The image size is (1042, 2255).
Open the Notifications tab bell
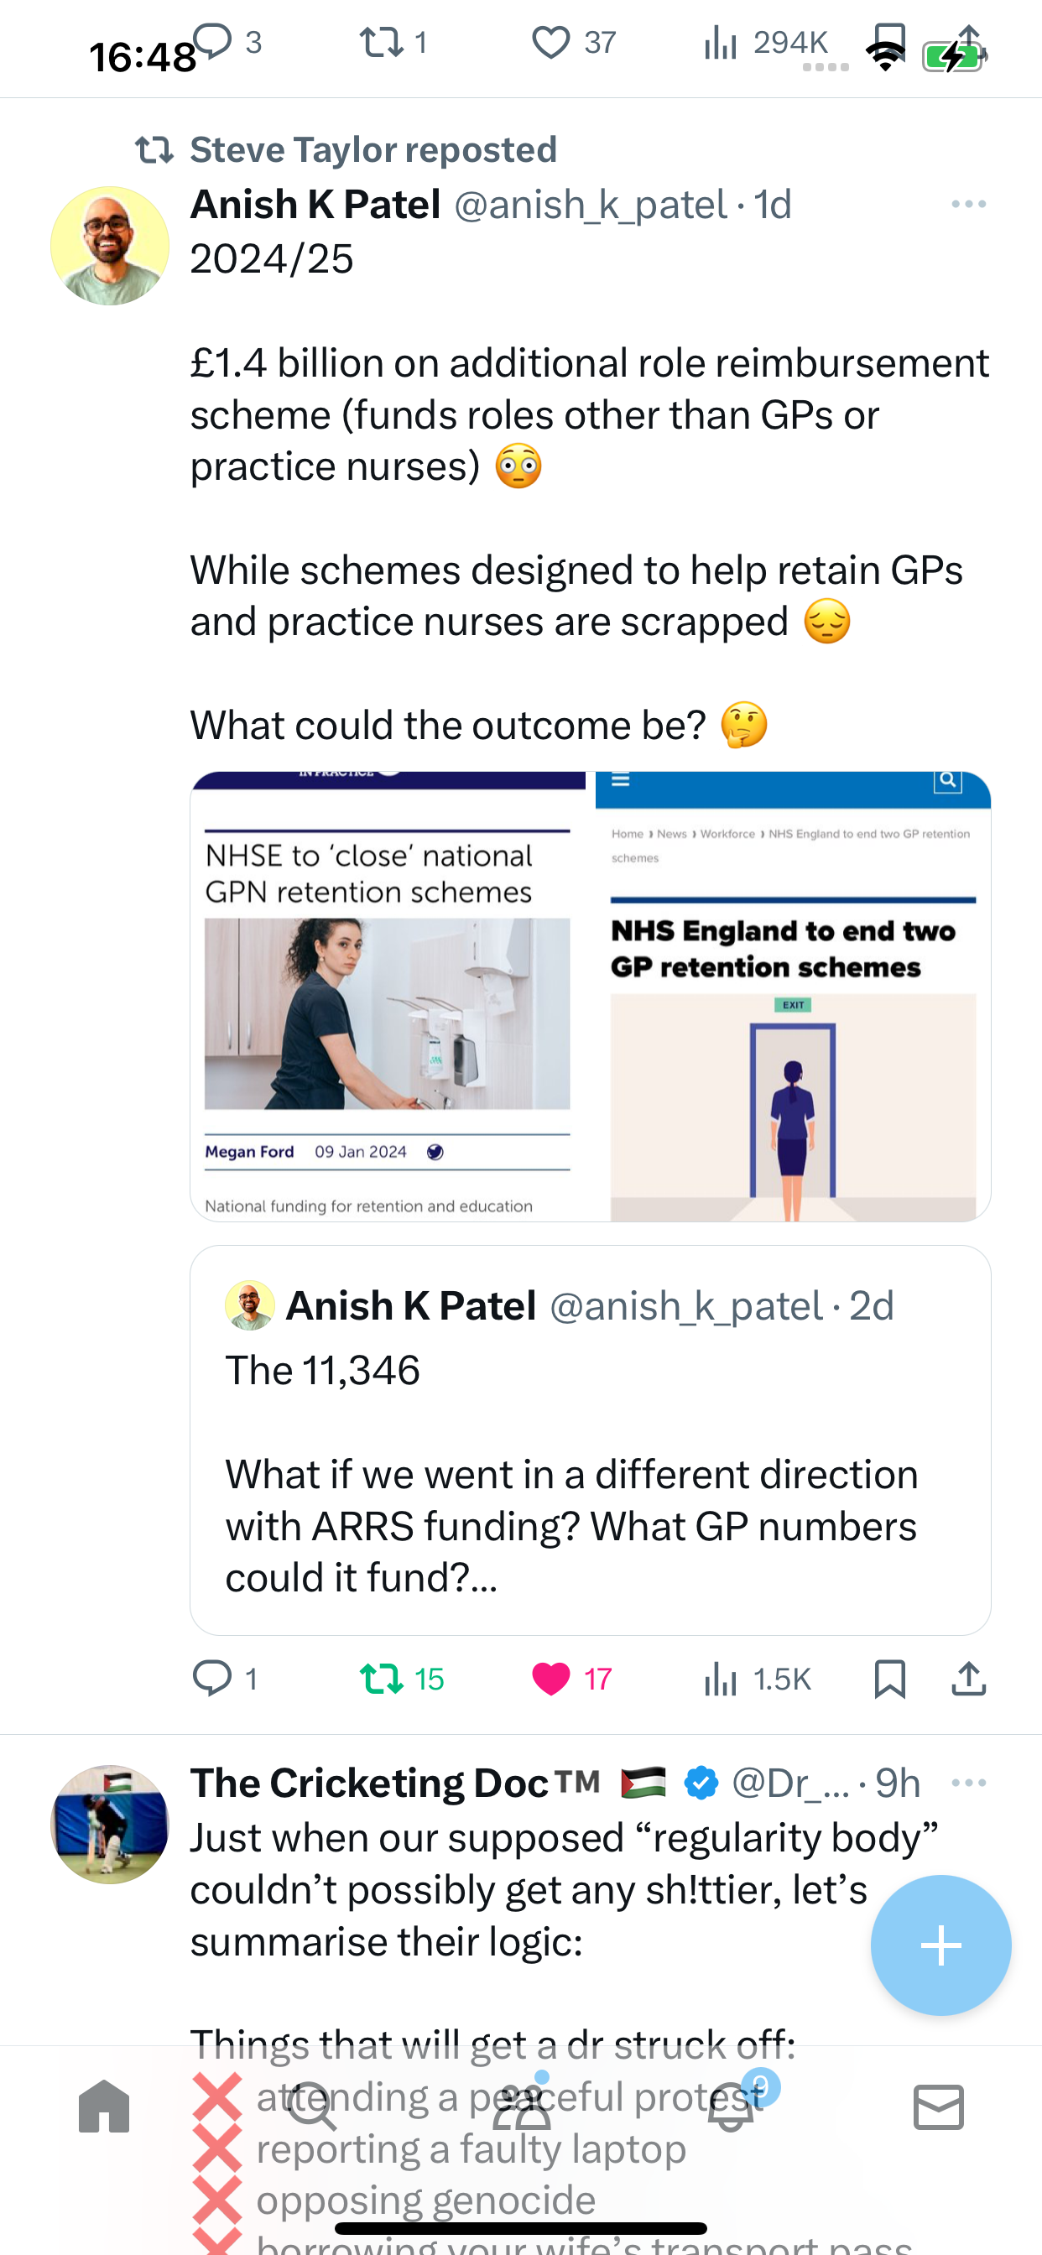[732, 2107]
